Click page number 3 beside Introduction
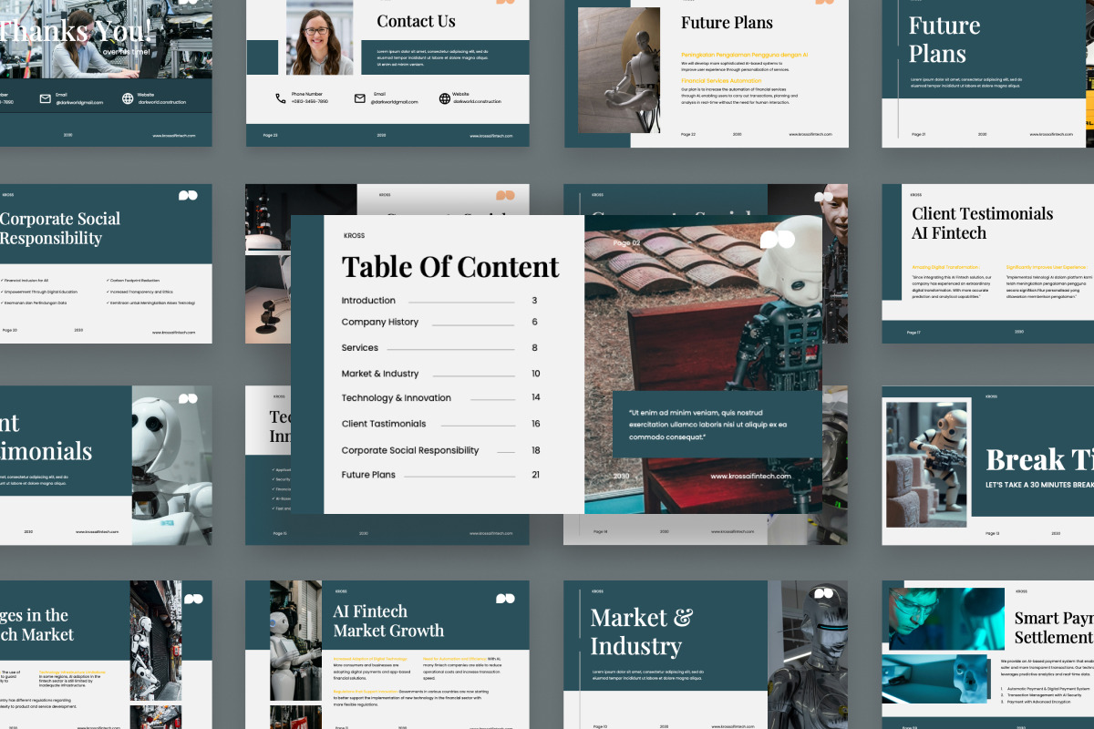Viewport: 1094px width, 729px height. [x=534, y=301]
